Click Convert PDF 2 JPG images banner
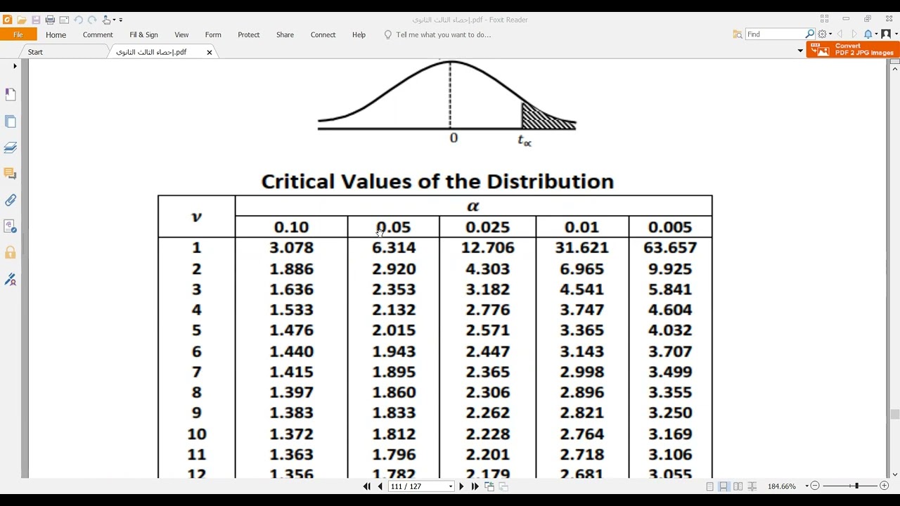Image resolution: width=900 pixels, height=506 pixels. click(x=852, y=49)
